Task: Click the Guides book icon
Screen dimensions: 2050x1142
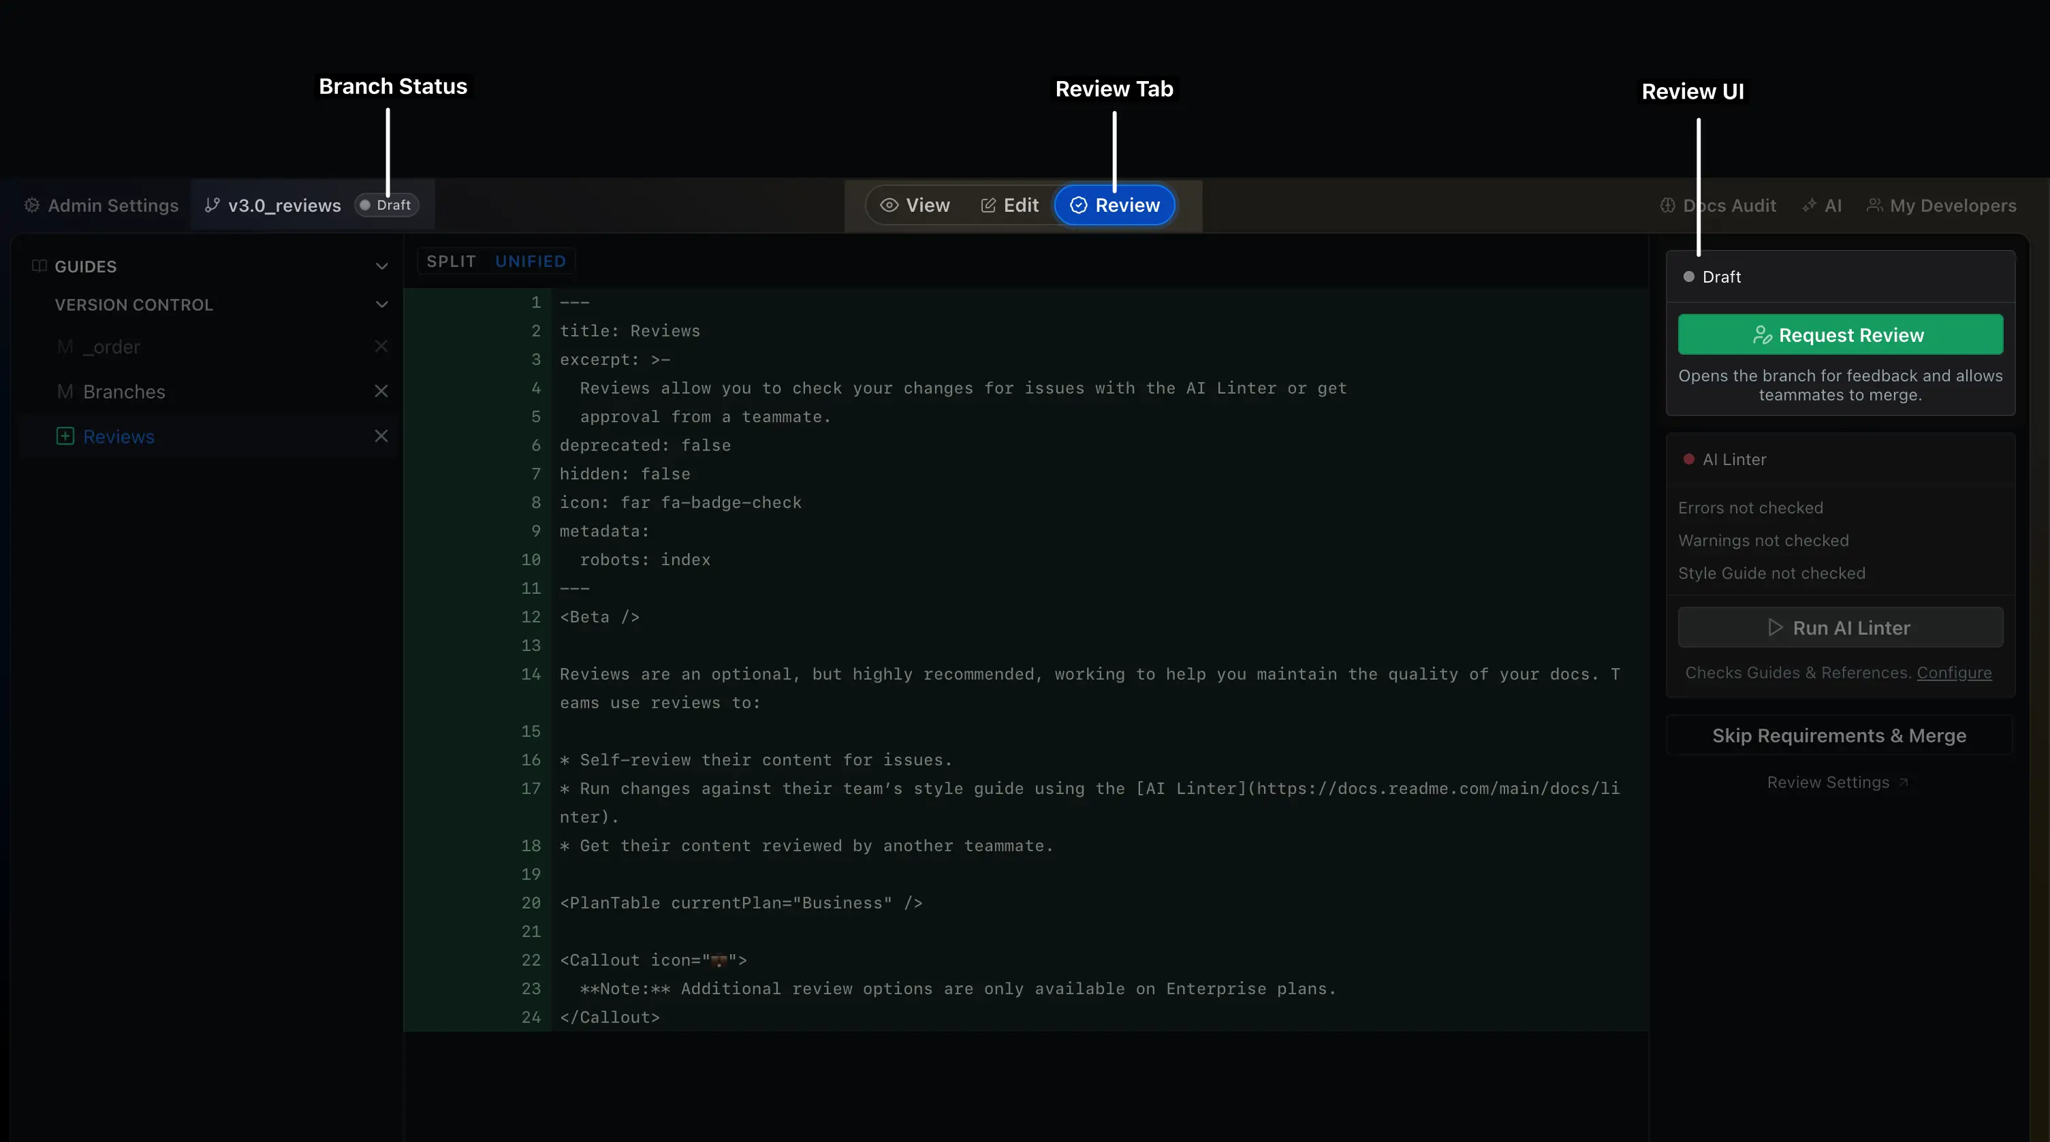Action: point(39,266)
